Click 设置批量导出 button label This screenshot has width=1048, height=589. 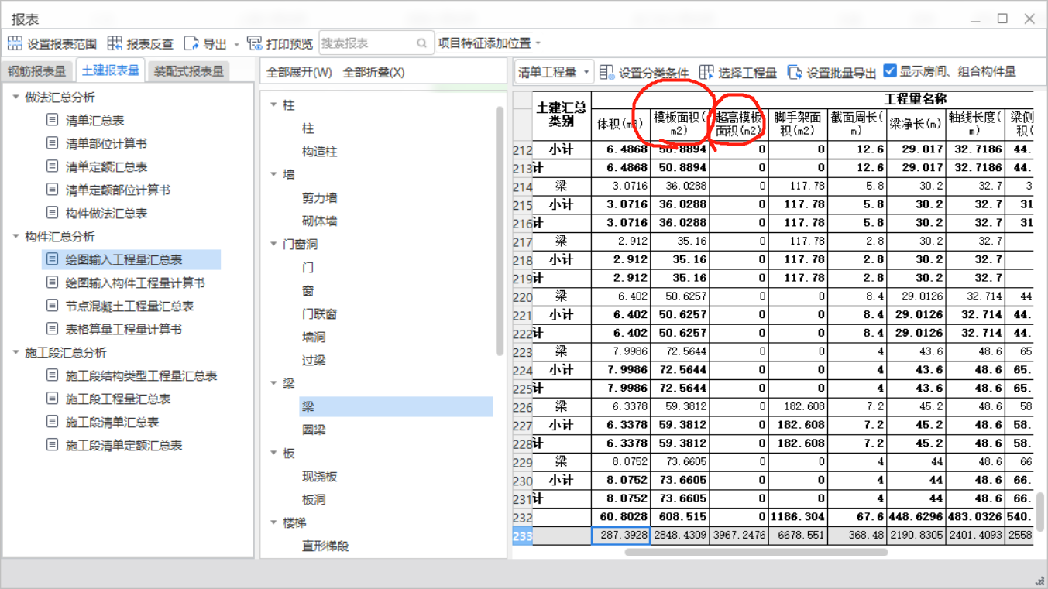tap(841, 73)
